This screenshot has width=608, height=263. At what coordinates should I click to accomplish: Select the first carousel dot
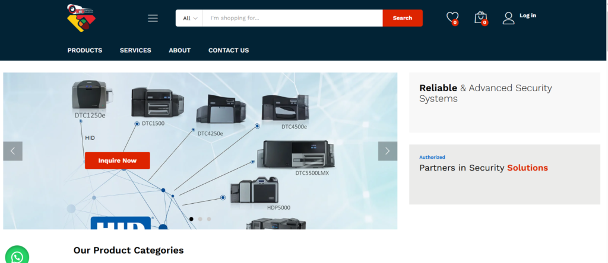pos(191,219)
